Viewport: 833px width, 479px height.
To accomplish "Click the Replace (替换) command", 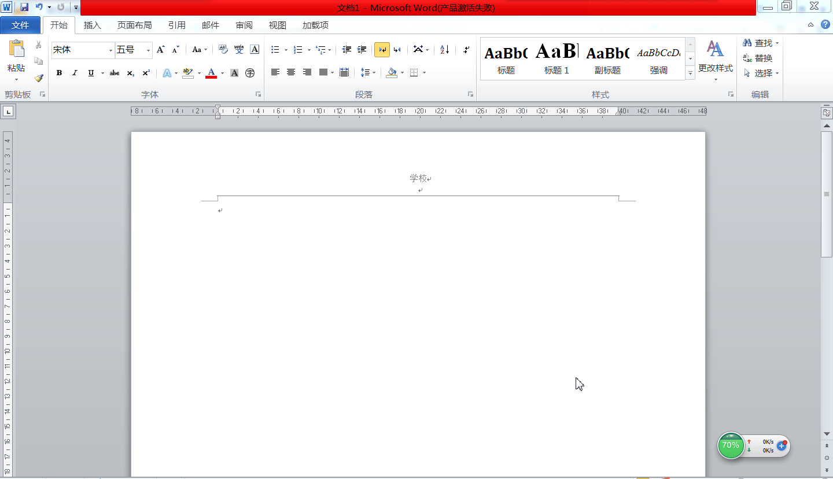I will tap(758, 58).
